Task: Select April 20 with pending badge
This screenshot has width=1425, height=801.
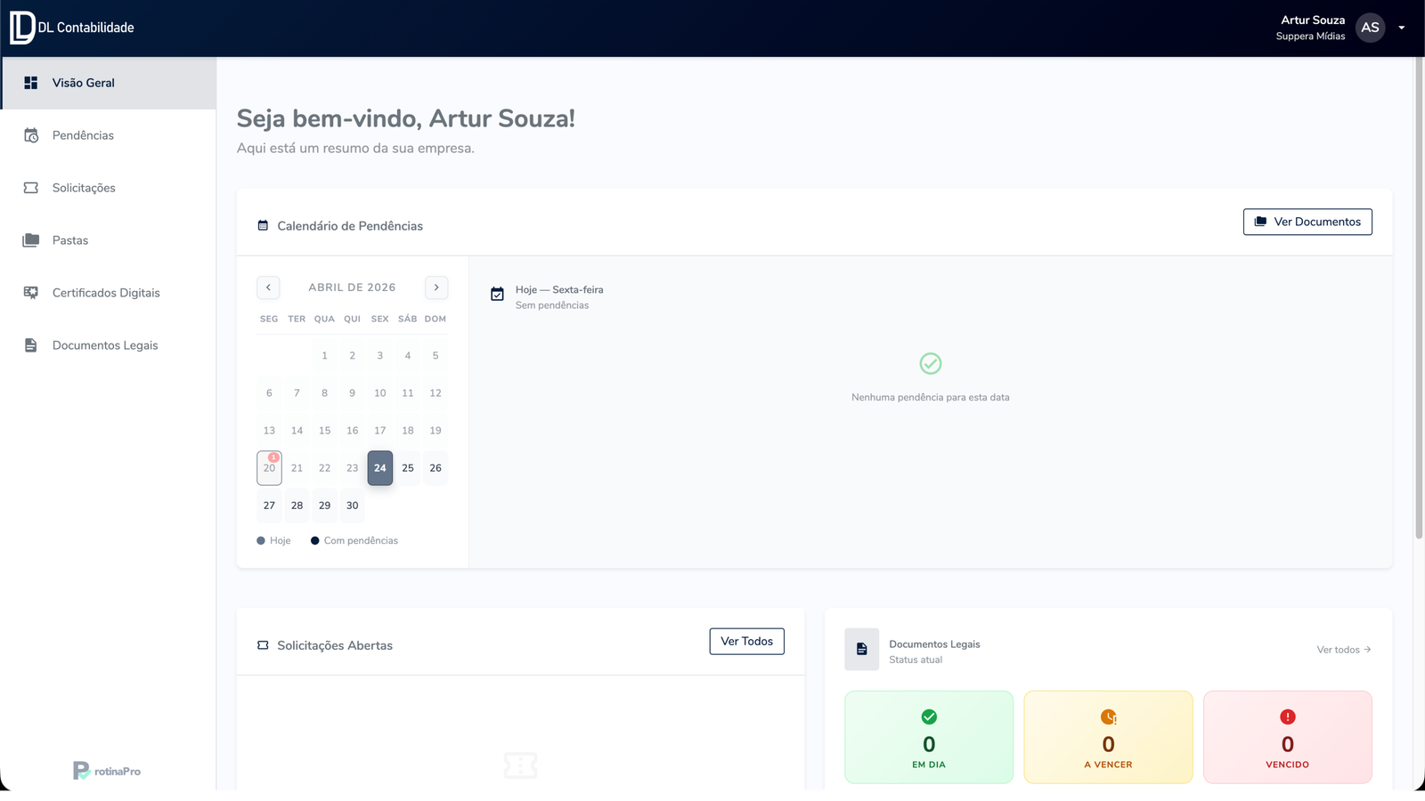Action: pyautogui.click(x=269, y=468)
